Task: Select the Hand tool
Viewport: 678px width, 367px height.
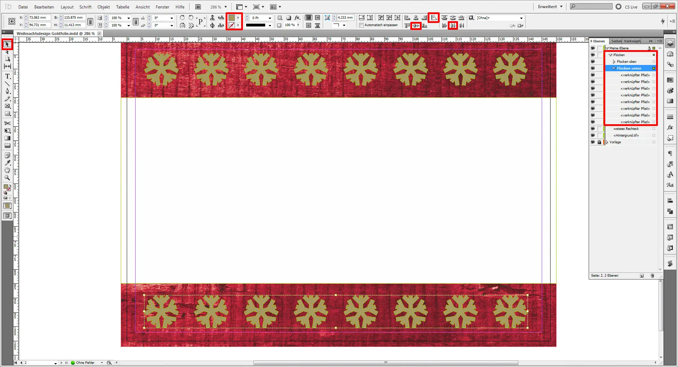Action: click(7, 170)
